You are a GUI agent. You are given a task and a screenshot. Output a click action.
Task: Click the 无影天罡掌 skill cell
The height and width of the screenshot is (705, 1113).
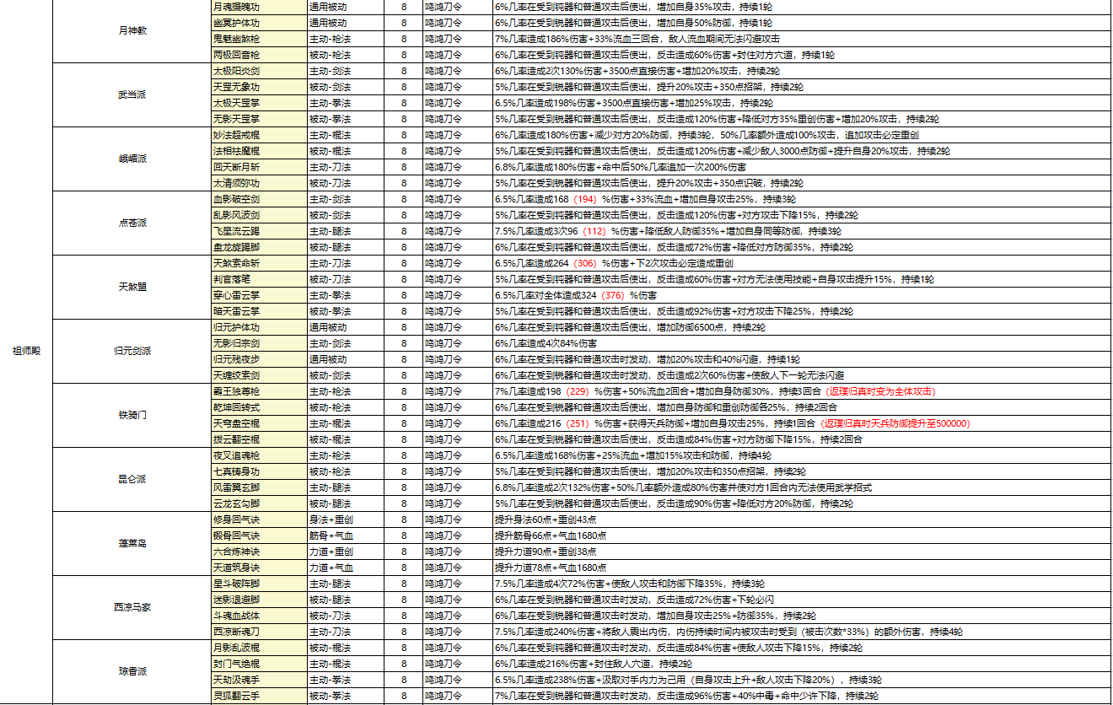[x=259, y=120]
